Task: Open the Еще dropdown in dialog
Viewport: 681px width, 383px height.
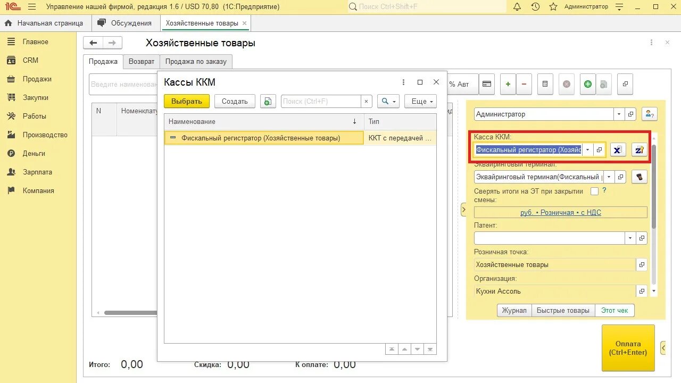Action: pos(420,101)
